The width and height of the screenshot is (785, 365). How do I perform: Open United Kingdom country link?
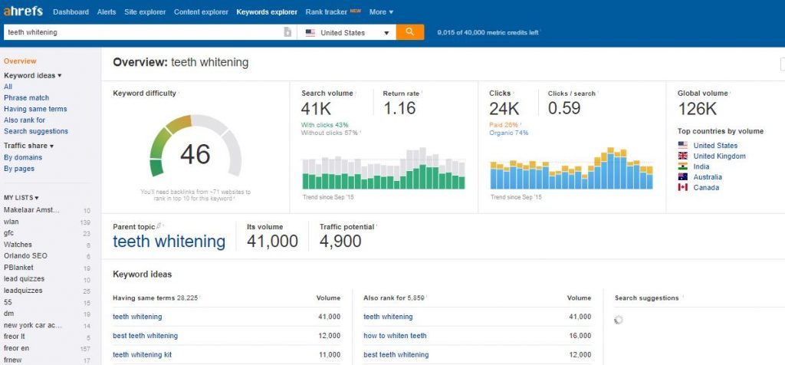[x=719, y=156]
